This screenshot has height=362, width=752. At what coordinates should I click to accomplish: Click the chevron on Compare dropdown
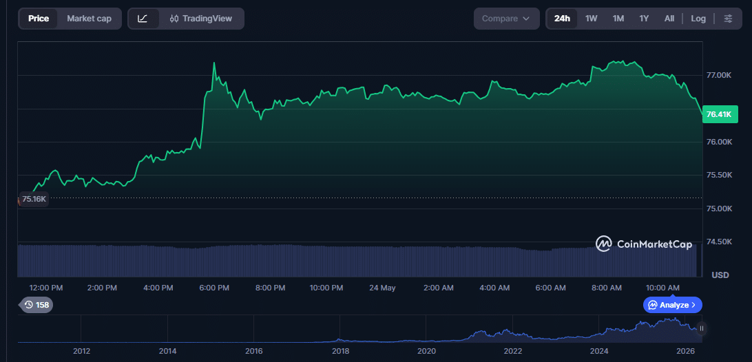click(525, 19)
